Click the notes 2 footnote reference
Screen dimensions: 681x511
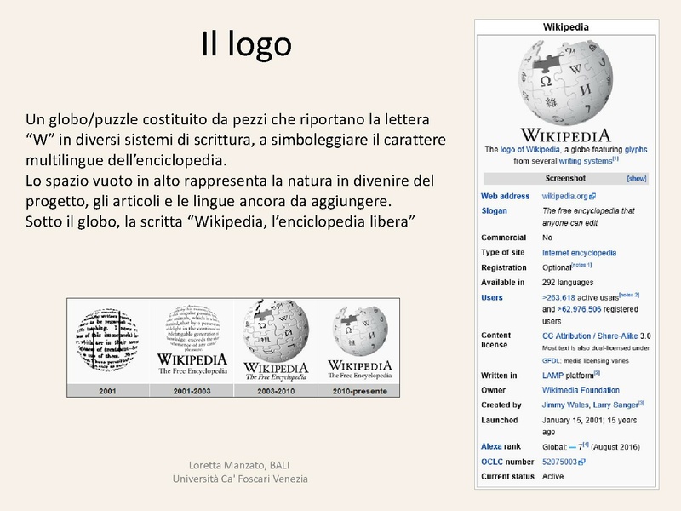pos(628,296)
